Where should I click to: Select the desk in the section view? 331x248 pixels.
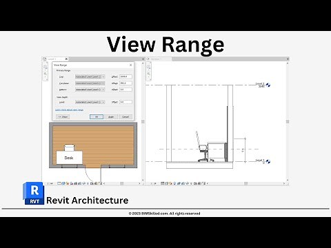tap(217, 152)
